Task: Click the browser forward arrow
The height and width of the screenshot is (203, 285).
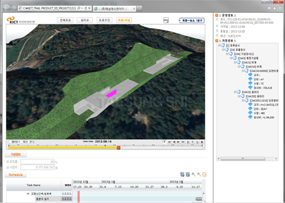Action: [x=14, y=8]
